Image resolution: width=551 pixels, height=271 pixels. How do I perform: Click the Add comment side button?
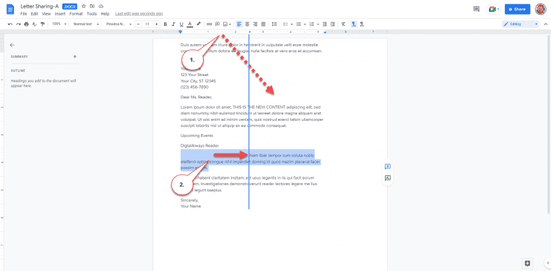click(x=388, y=167)
